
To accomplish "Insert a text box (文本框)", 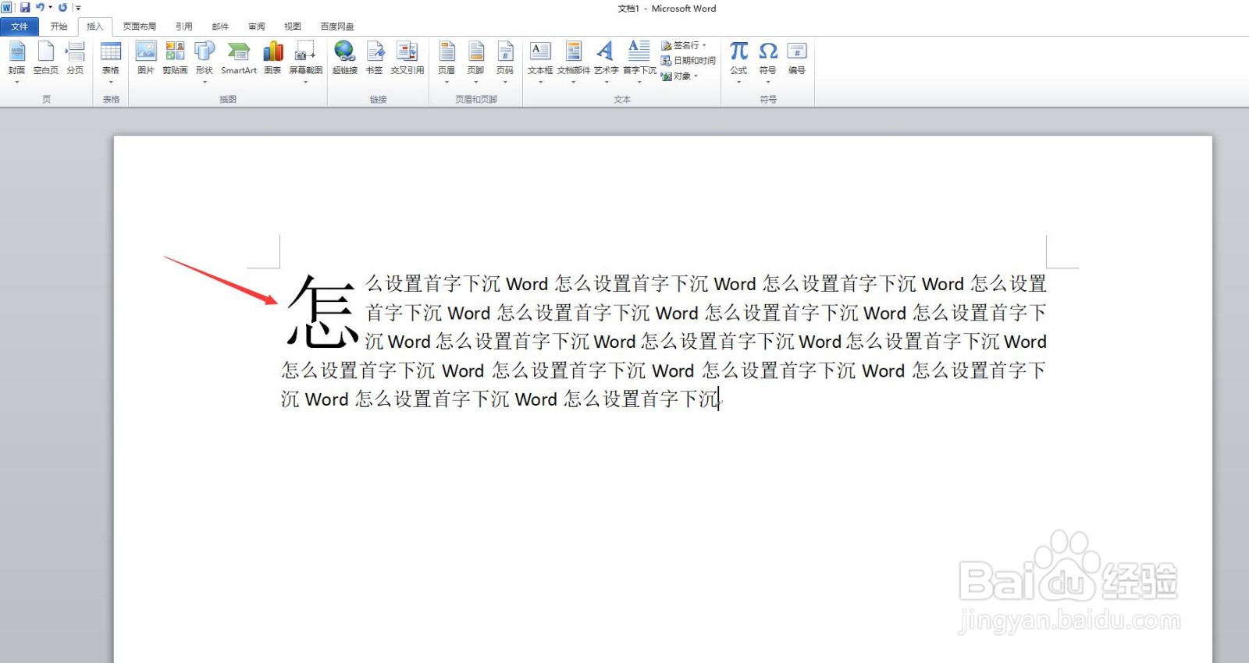I will 540,61.
